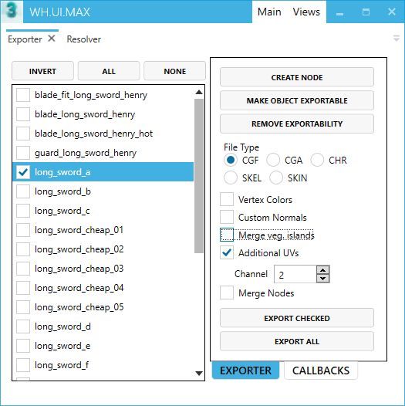Screen dimensions: 405x406
Task: Open the Views menu
Action: [x=306, y=12]
